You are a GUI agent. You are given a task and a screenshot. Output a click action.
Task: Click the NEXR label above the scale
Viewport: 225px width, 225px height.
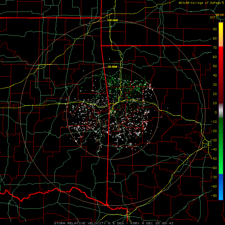click(x=220, y=15)
